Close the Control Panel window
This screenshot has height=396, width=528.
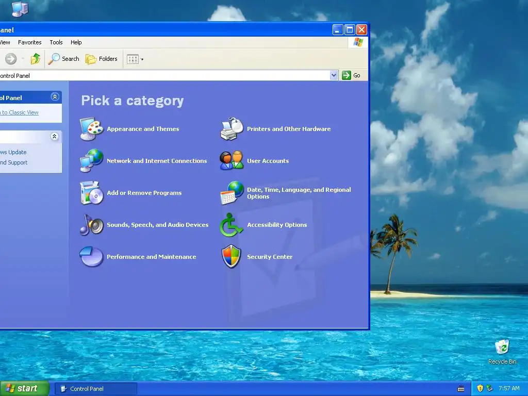361,30
